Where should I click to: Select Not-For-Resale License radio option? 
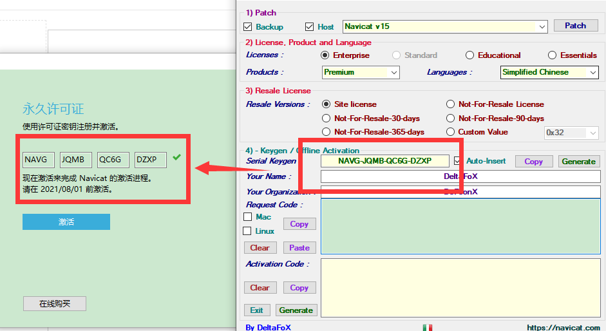(450, 104)
